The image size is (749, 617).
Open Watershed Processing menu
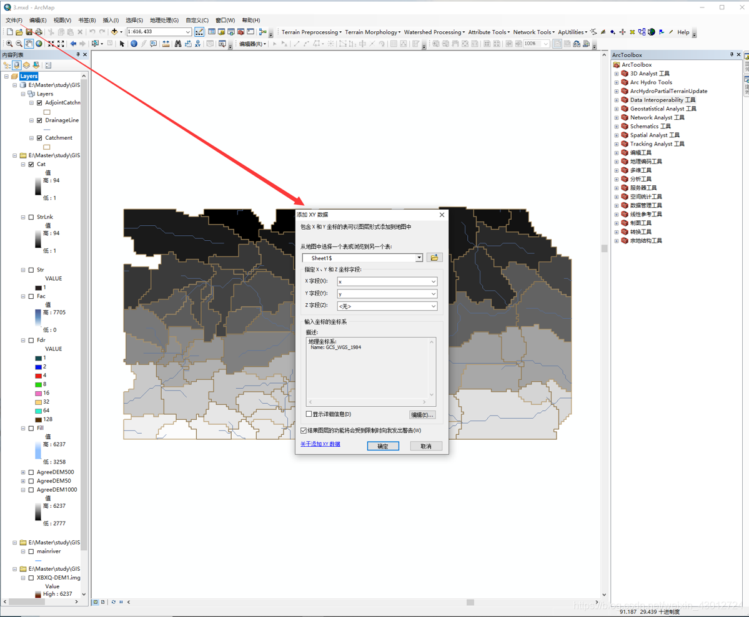click(434, 32)
